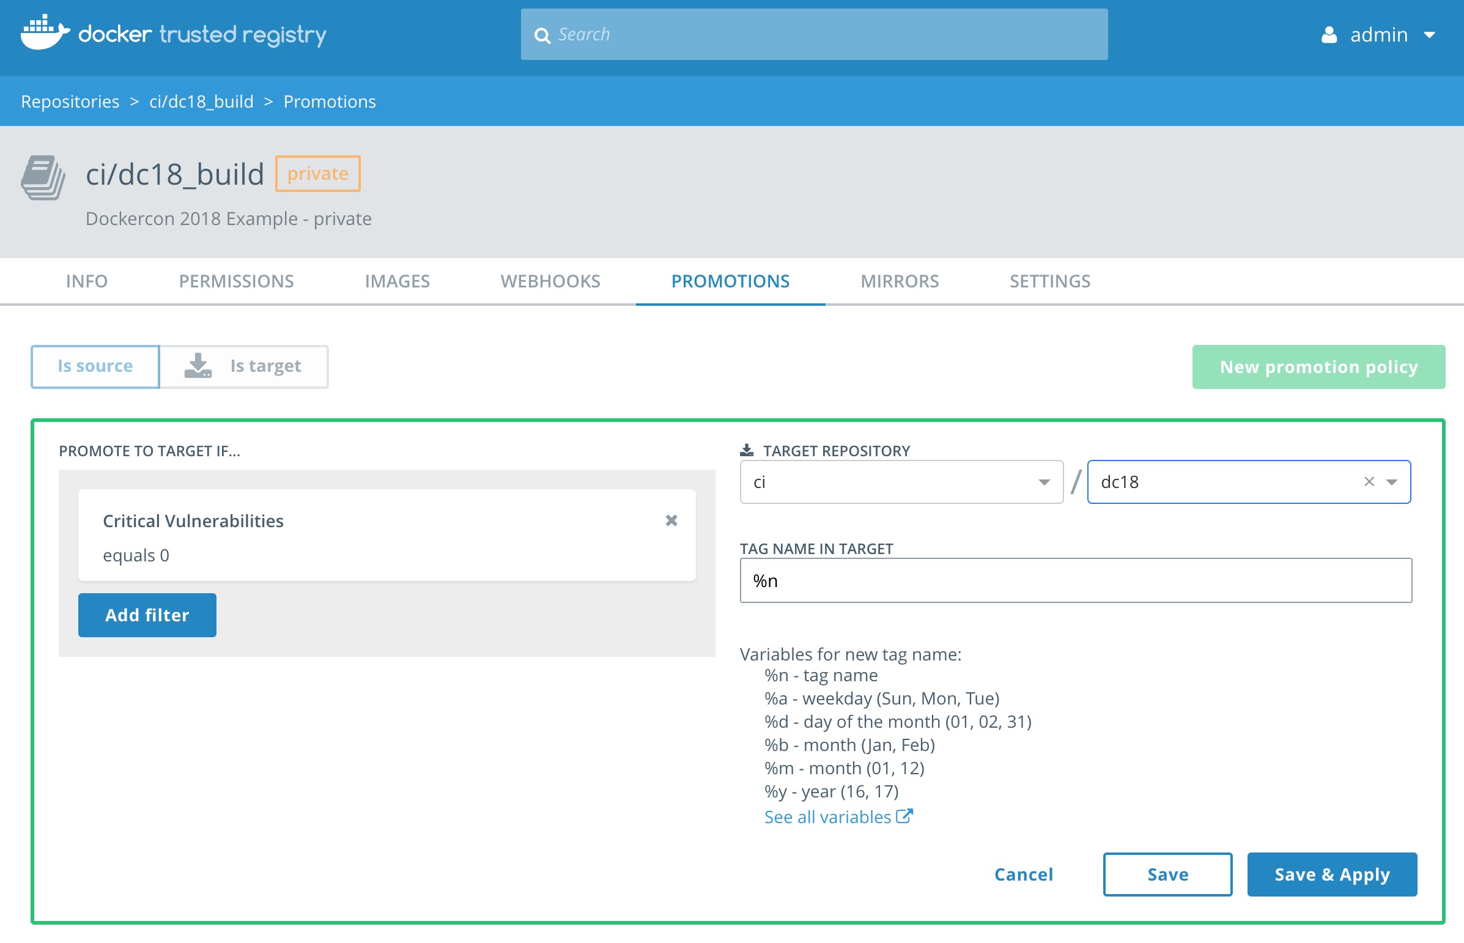
Task: Click the Save & Apply button
Action: click(x=1331, y=874)
